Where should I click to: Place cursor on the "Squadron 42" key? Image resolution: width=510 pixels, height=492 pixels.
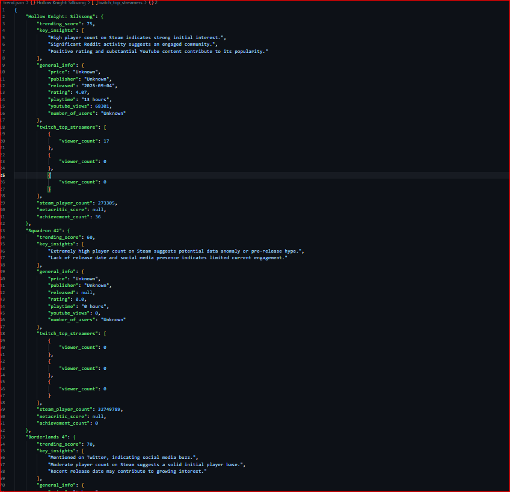(44, 231)
